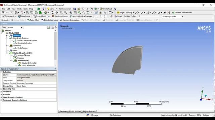This screenshot has height=120, width=215.
Task: Expand the Geometry tree node
Action: coord(6,36)
